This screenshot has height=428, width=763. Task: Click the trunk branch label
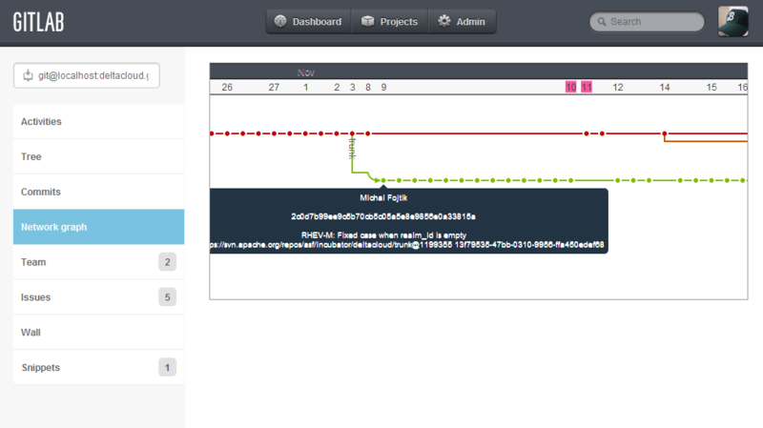tap(352, 149)
